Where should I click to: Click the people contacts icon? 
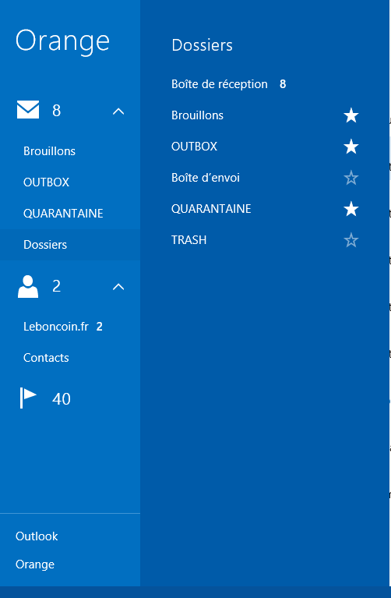(28, 286)
